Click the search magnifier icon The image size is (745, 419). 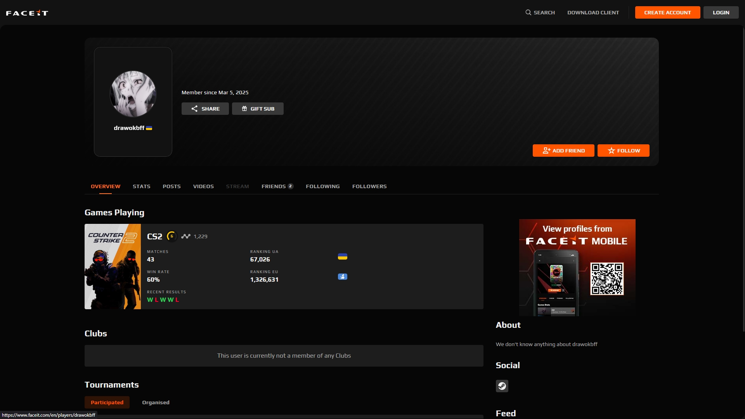(x=528, y=12)
